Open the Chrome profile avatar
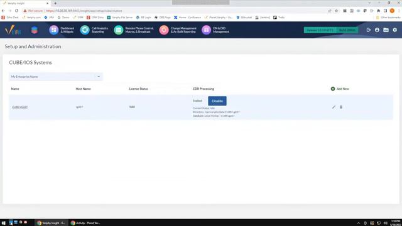Screen dimensions: 402x226 coord(392,11)
